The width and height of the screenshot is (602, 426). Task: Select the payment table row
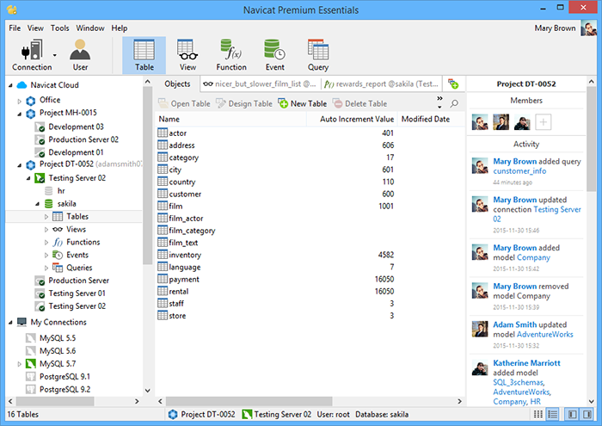point(310,279)
